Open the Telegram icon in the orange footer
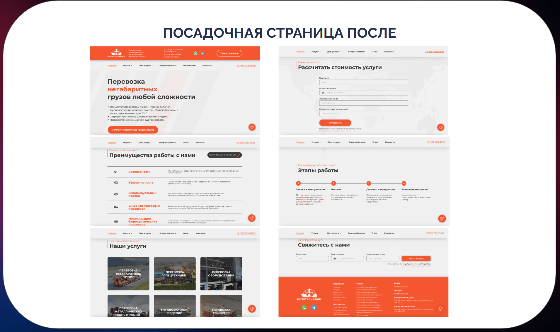Image resolution: width=560 pixels, height=332 pixels. point(314,307)
